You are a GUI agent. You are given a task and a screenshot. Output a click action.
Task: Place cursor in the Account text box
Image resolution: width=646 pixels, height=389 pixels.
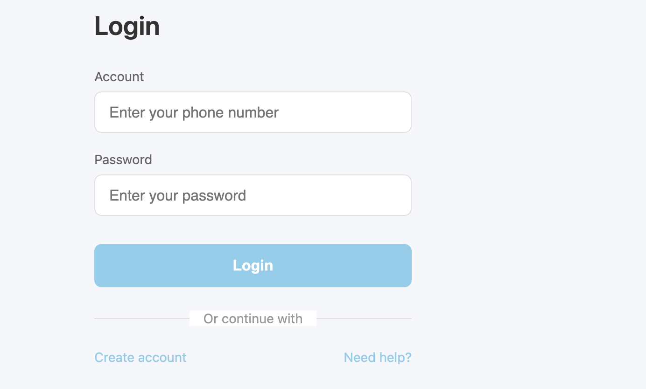tap(253, 112)
